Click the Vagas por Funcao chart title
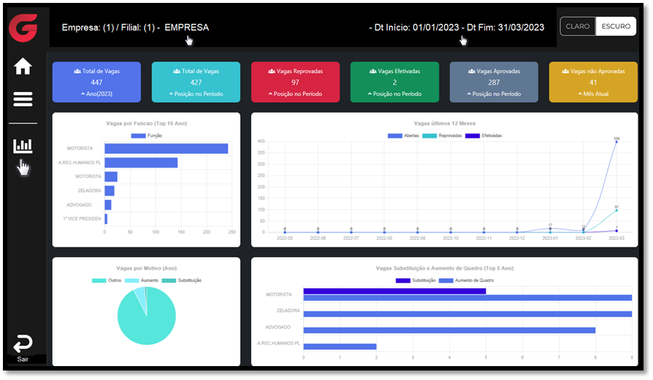 click(147, 123)
